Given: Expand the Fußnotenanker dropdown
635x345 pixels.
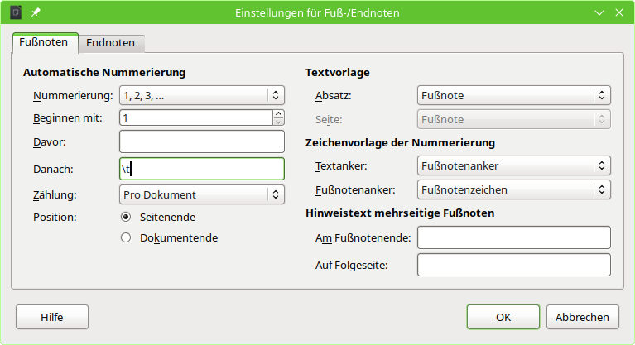Looking at the screenshot, I should click(513, 189).
